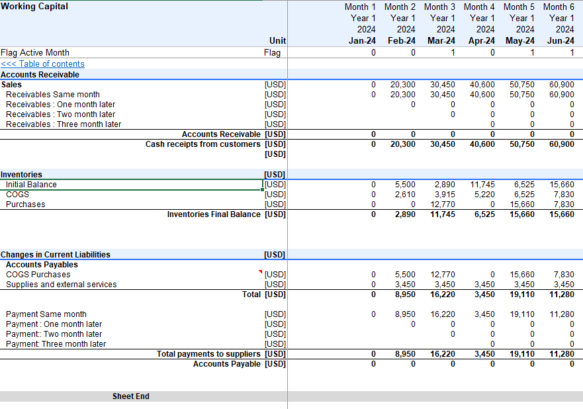Select the Supplies and external services label
This screenshot has width=583, height=409.
[61, 285]
